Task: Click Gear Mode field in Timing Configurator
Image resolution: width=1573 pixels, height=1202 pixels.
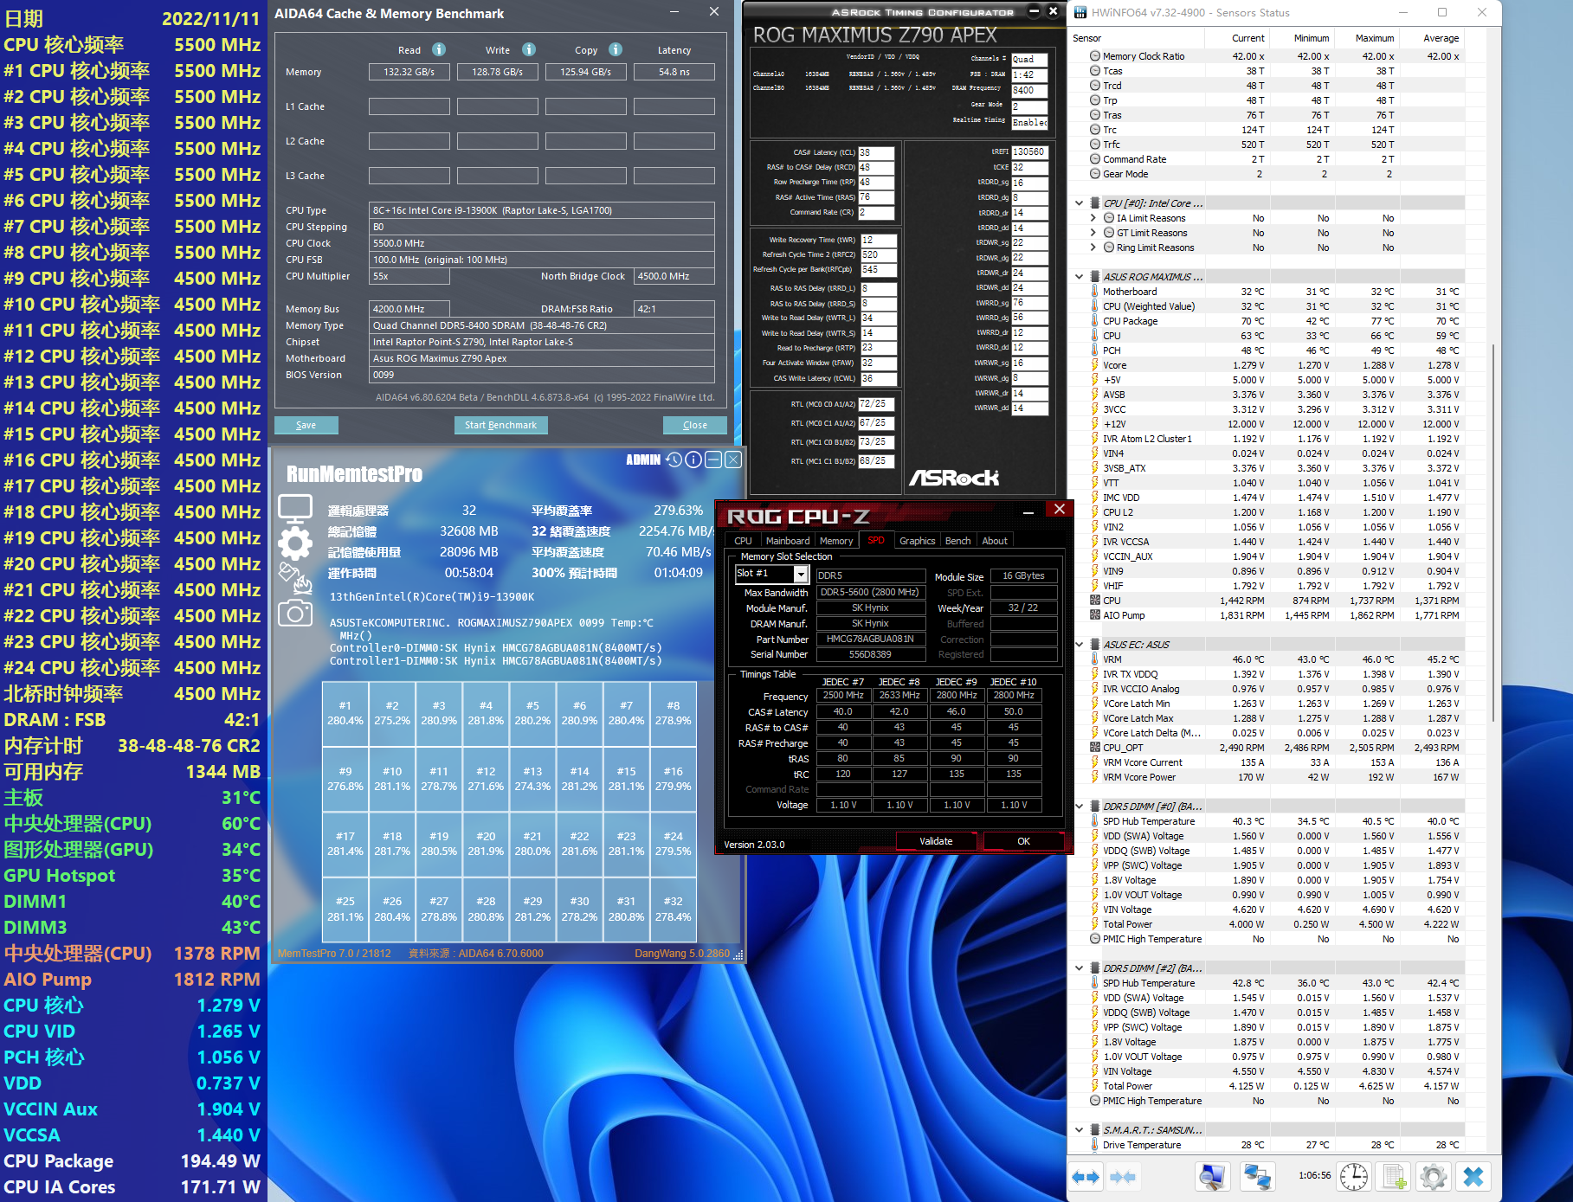Action: pos(1029,106)
